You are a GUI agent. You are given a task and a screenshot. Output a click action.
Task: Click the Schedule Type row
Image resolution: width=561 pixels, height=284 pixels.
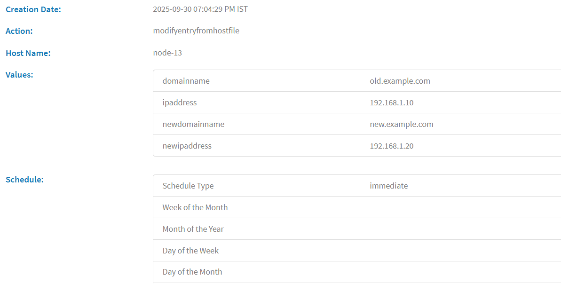click(188, 186)
